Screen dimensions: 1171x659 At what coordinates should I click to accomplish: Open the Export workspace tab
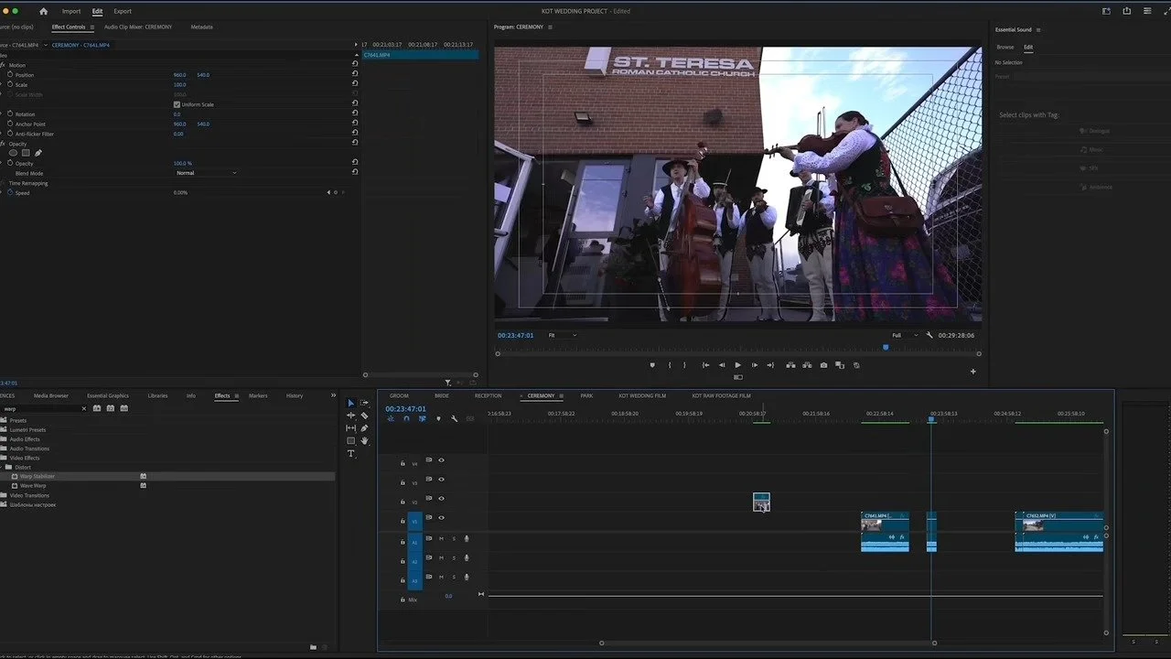pyautogui.click(x=123, y=12)
